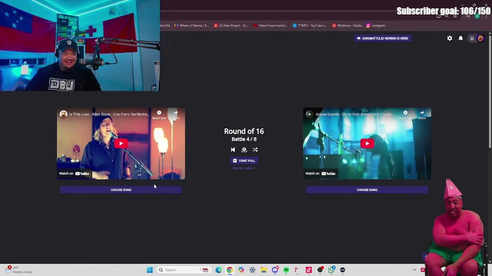Shuffle the battle matchups

255,150
